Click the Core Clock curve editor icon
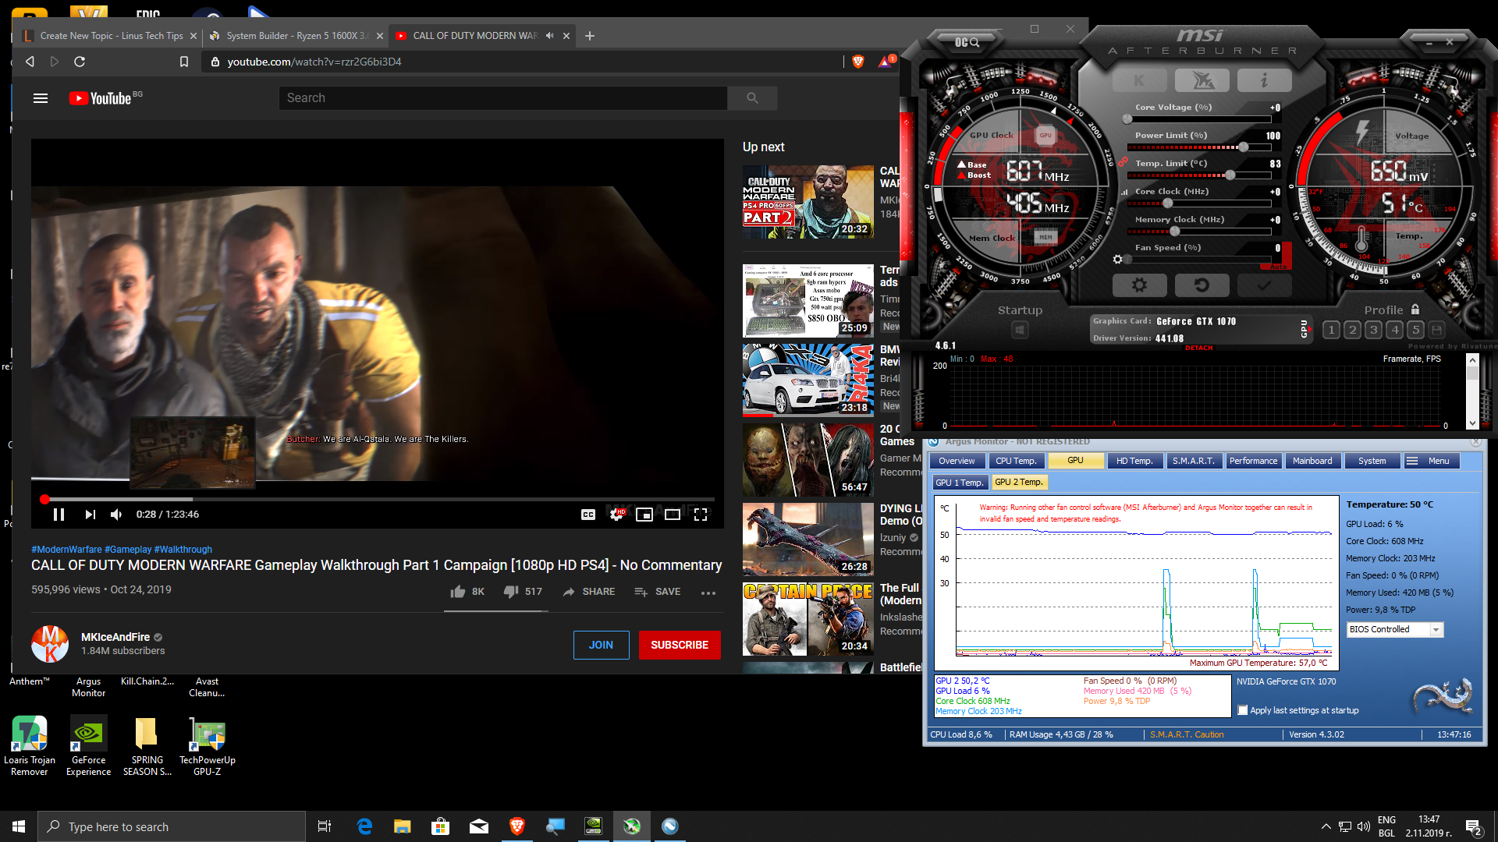Screen dimensions: 1498x842 coord(1124,192)
